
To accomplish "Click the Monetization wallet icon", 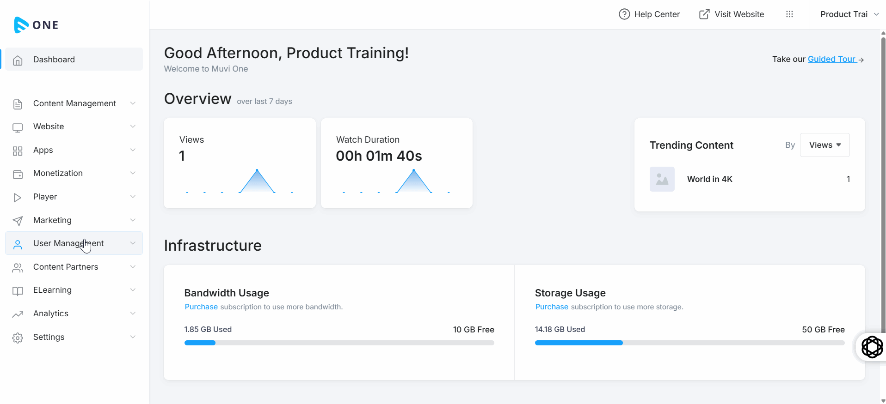I will click(x=18, y=174).
